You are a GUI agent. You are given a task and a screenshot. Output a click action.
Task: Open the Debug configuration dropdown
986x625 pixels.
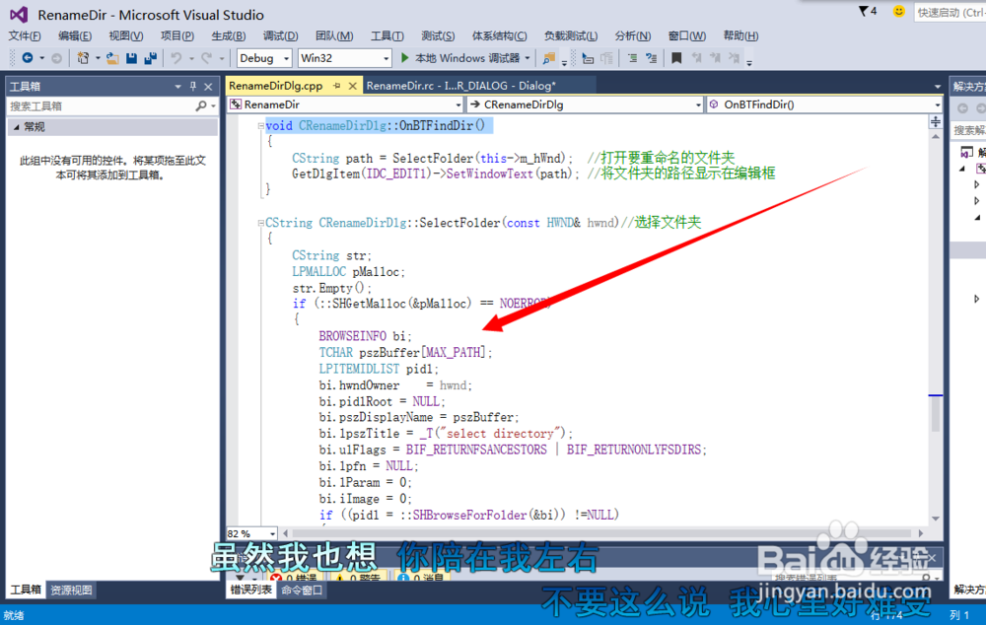pos(264,58)
